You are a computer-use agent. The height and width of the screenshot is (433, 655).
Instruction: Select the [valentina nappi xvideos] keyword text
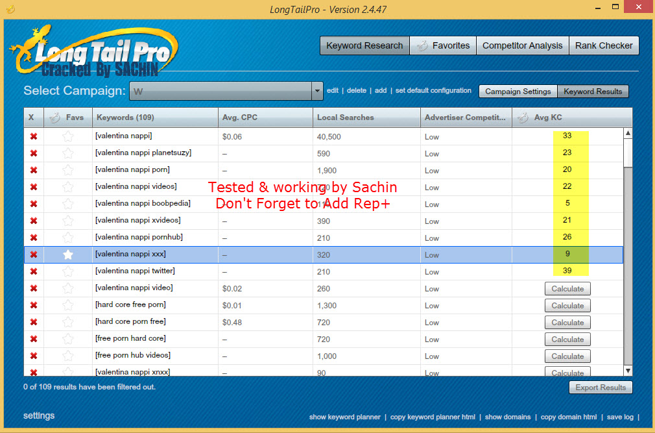pyautogui.click(x=138, y=220)
